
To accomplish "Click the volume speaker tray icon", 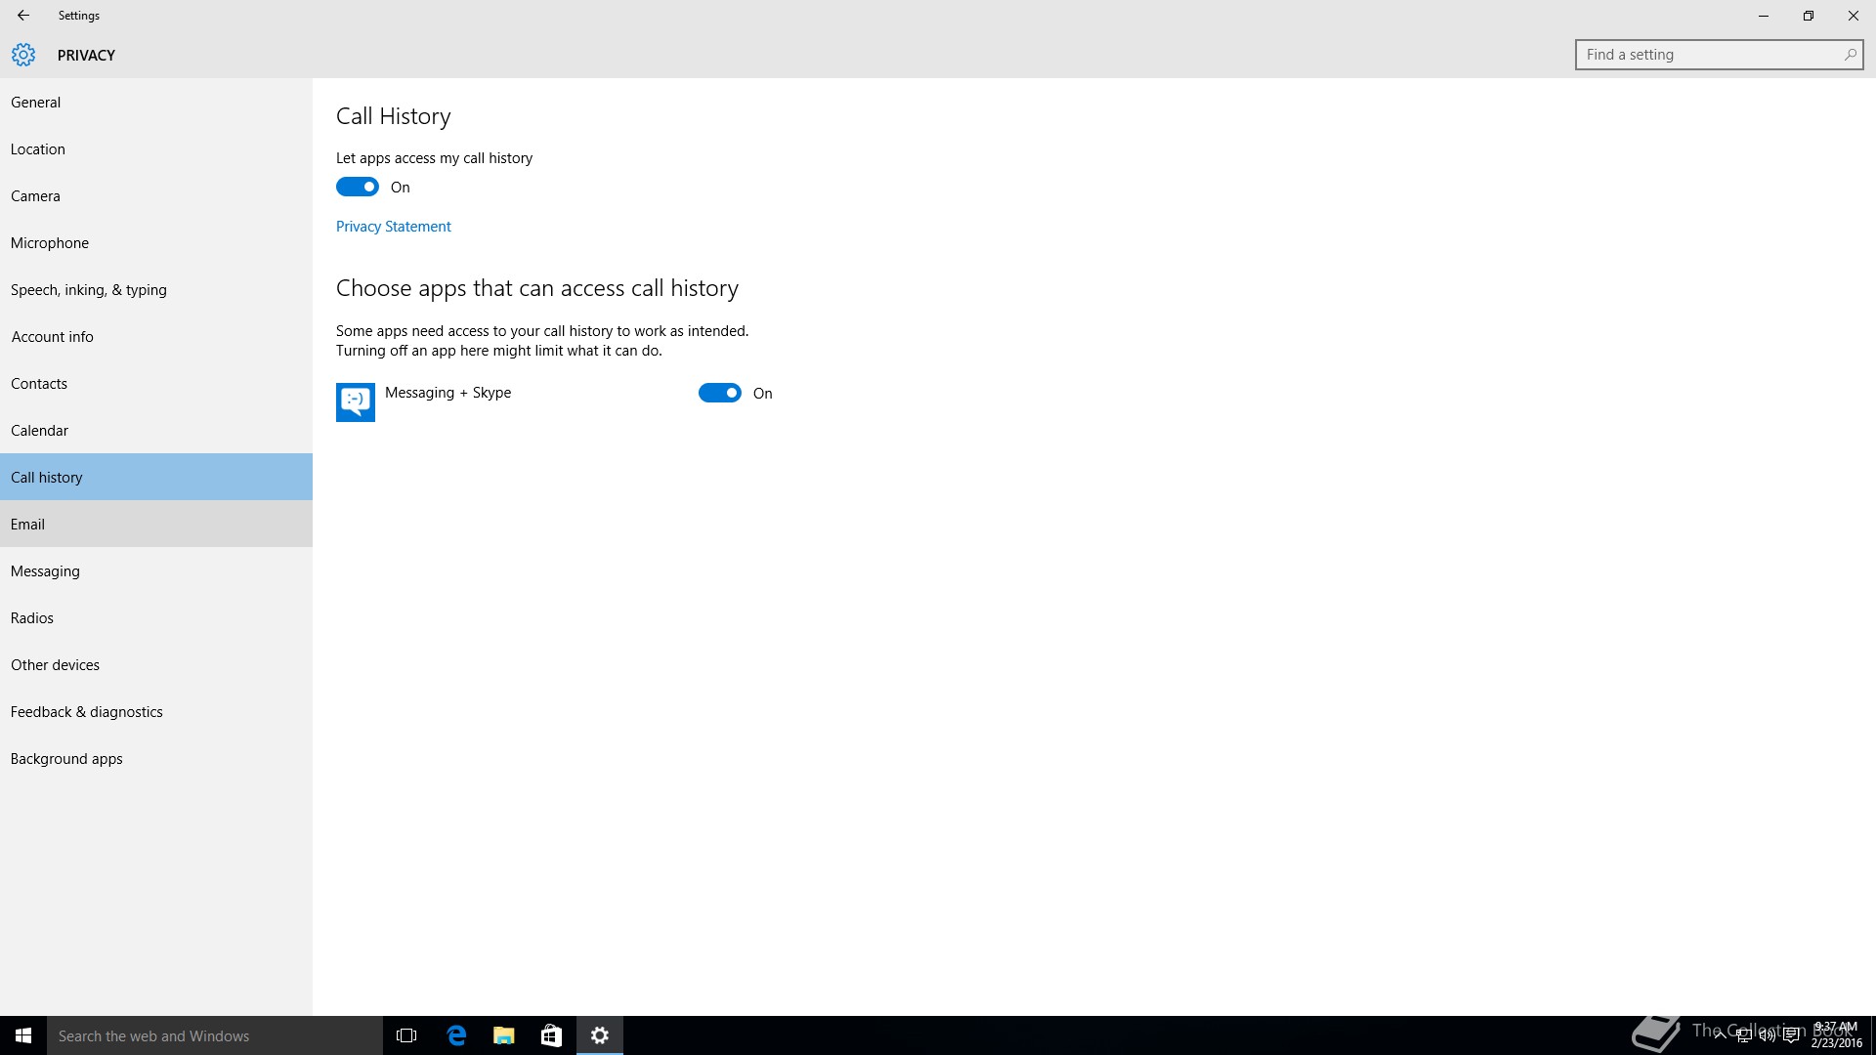I will click(1767, 1036).
